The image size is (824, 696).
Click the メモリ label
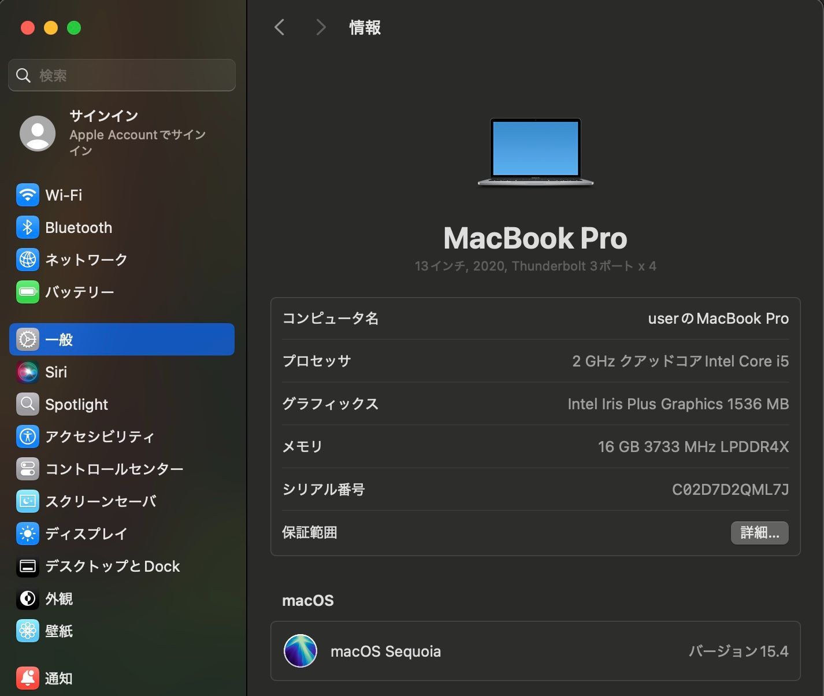[302, 447]
